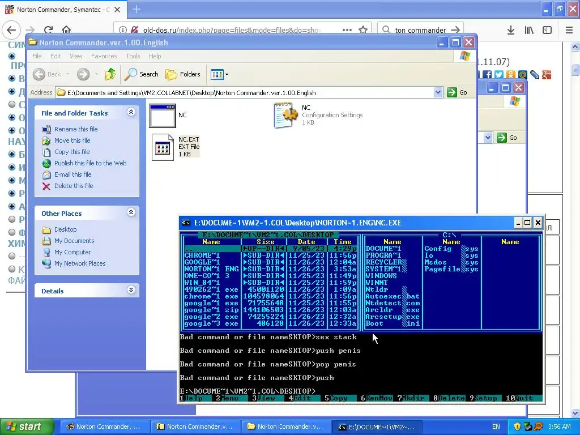Image resolution: width=580 pixels, height=435 pixels.
Task: Click Publish this file to the Web
Action: 90,163
